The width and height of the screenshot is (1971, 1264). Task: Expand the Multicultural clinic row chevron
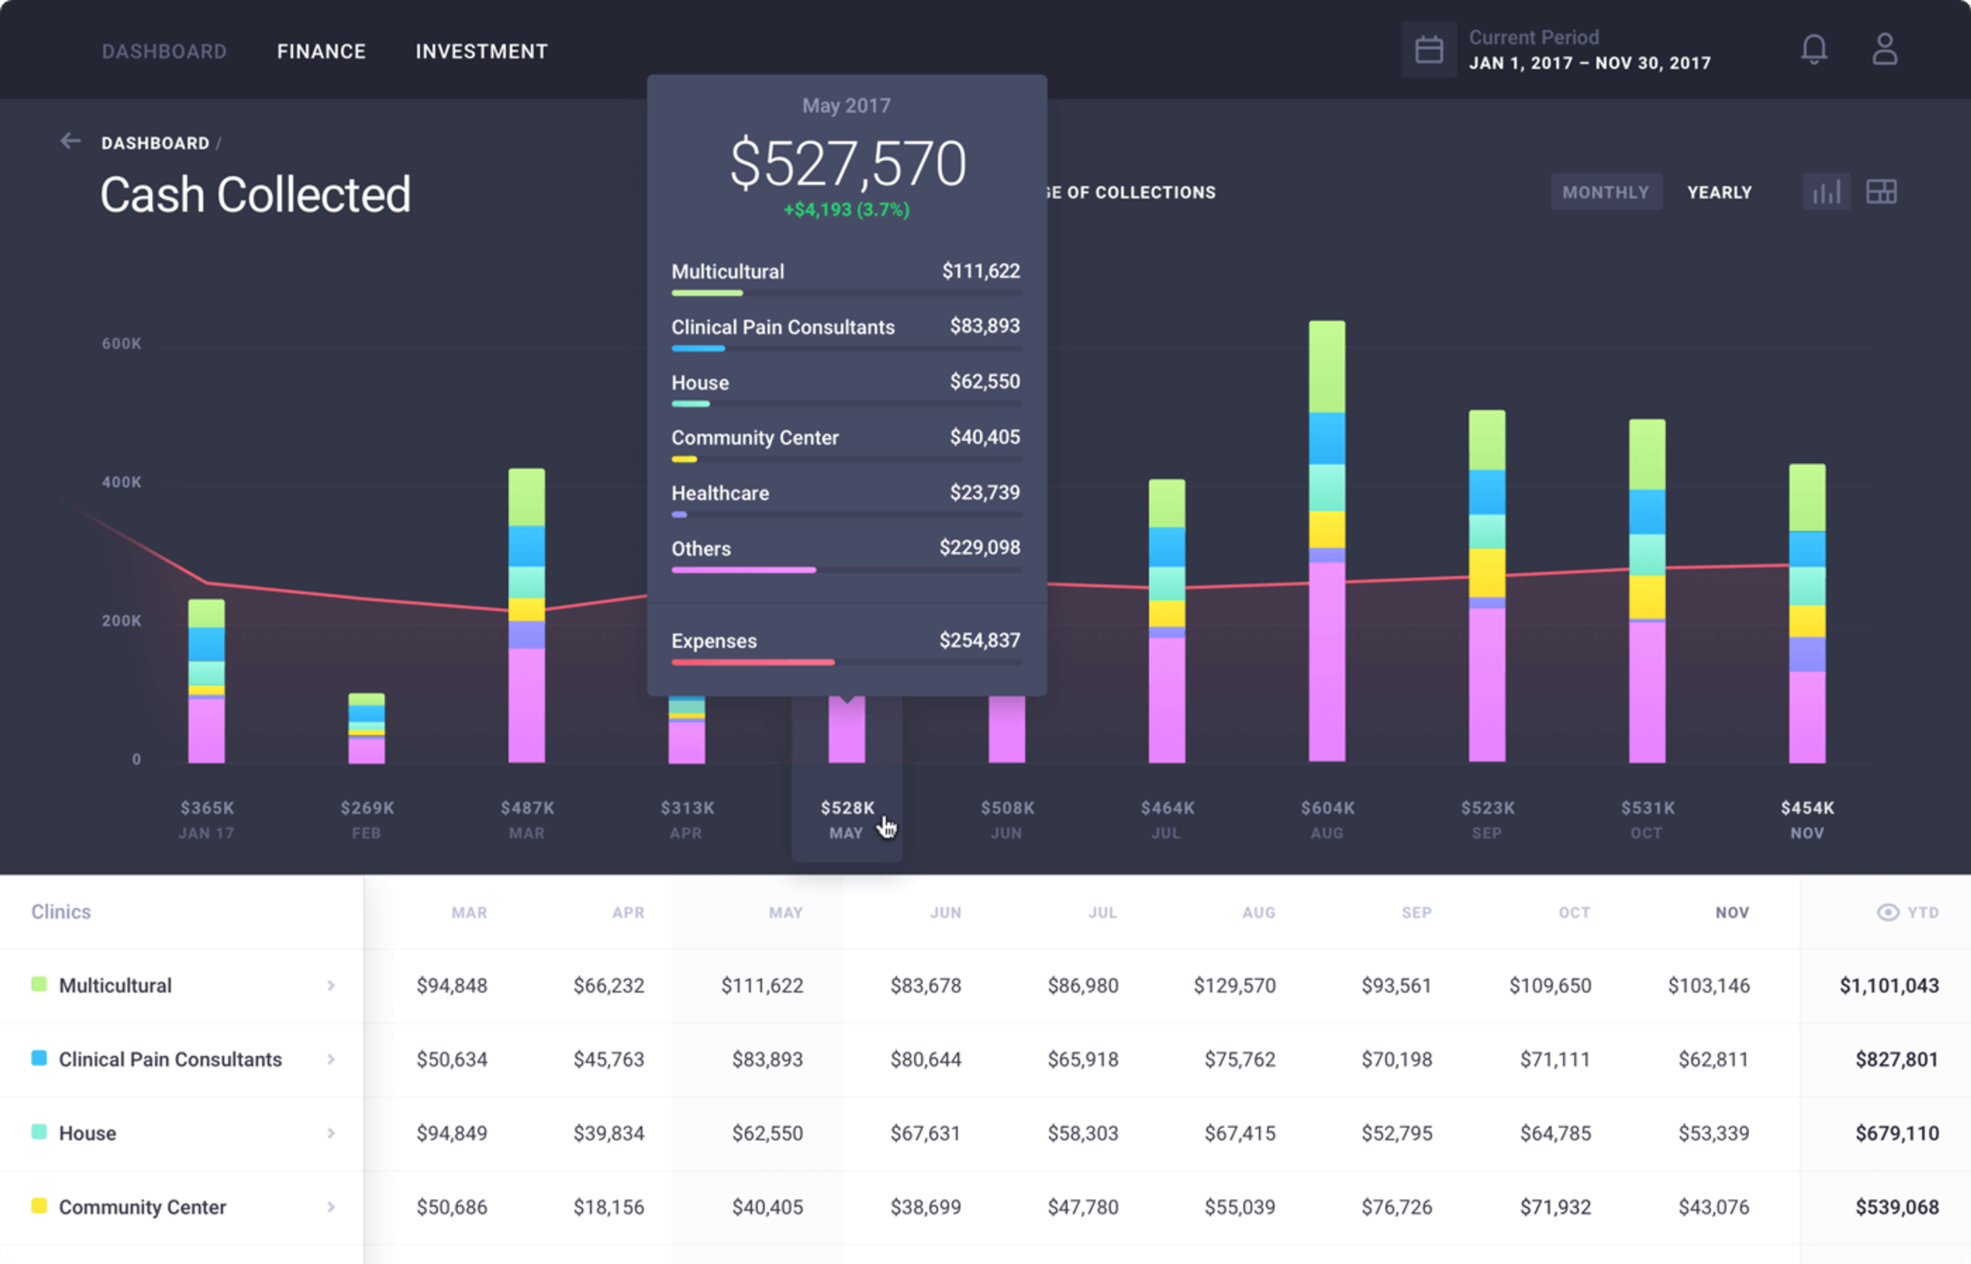click(x=331, y=985)
